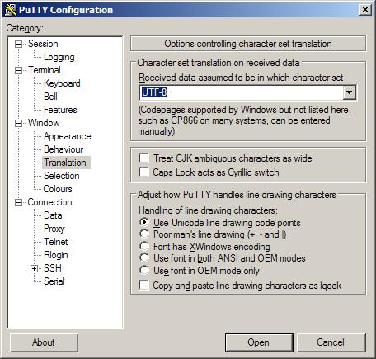This screenshot has height=359, width=376.
Task: Click the Open button
Action: click(x=259, y=342)
